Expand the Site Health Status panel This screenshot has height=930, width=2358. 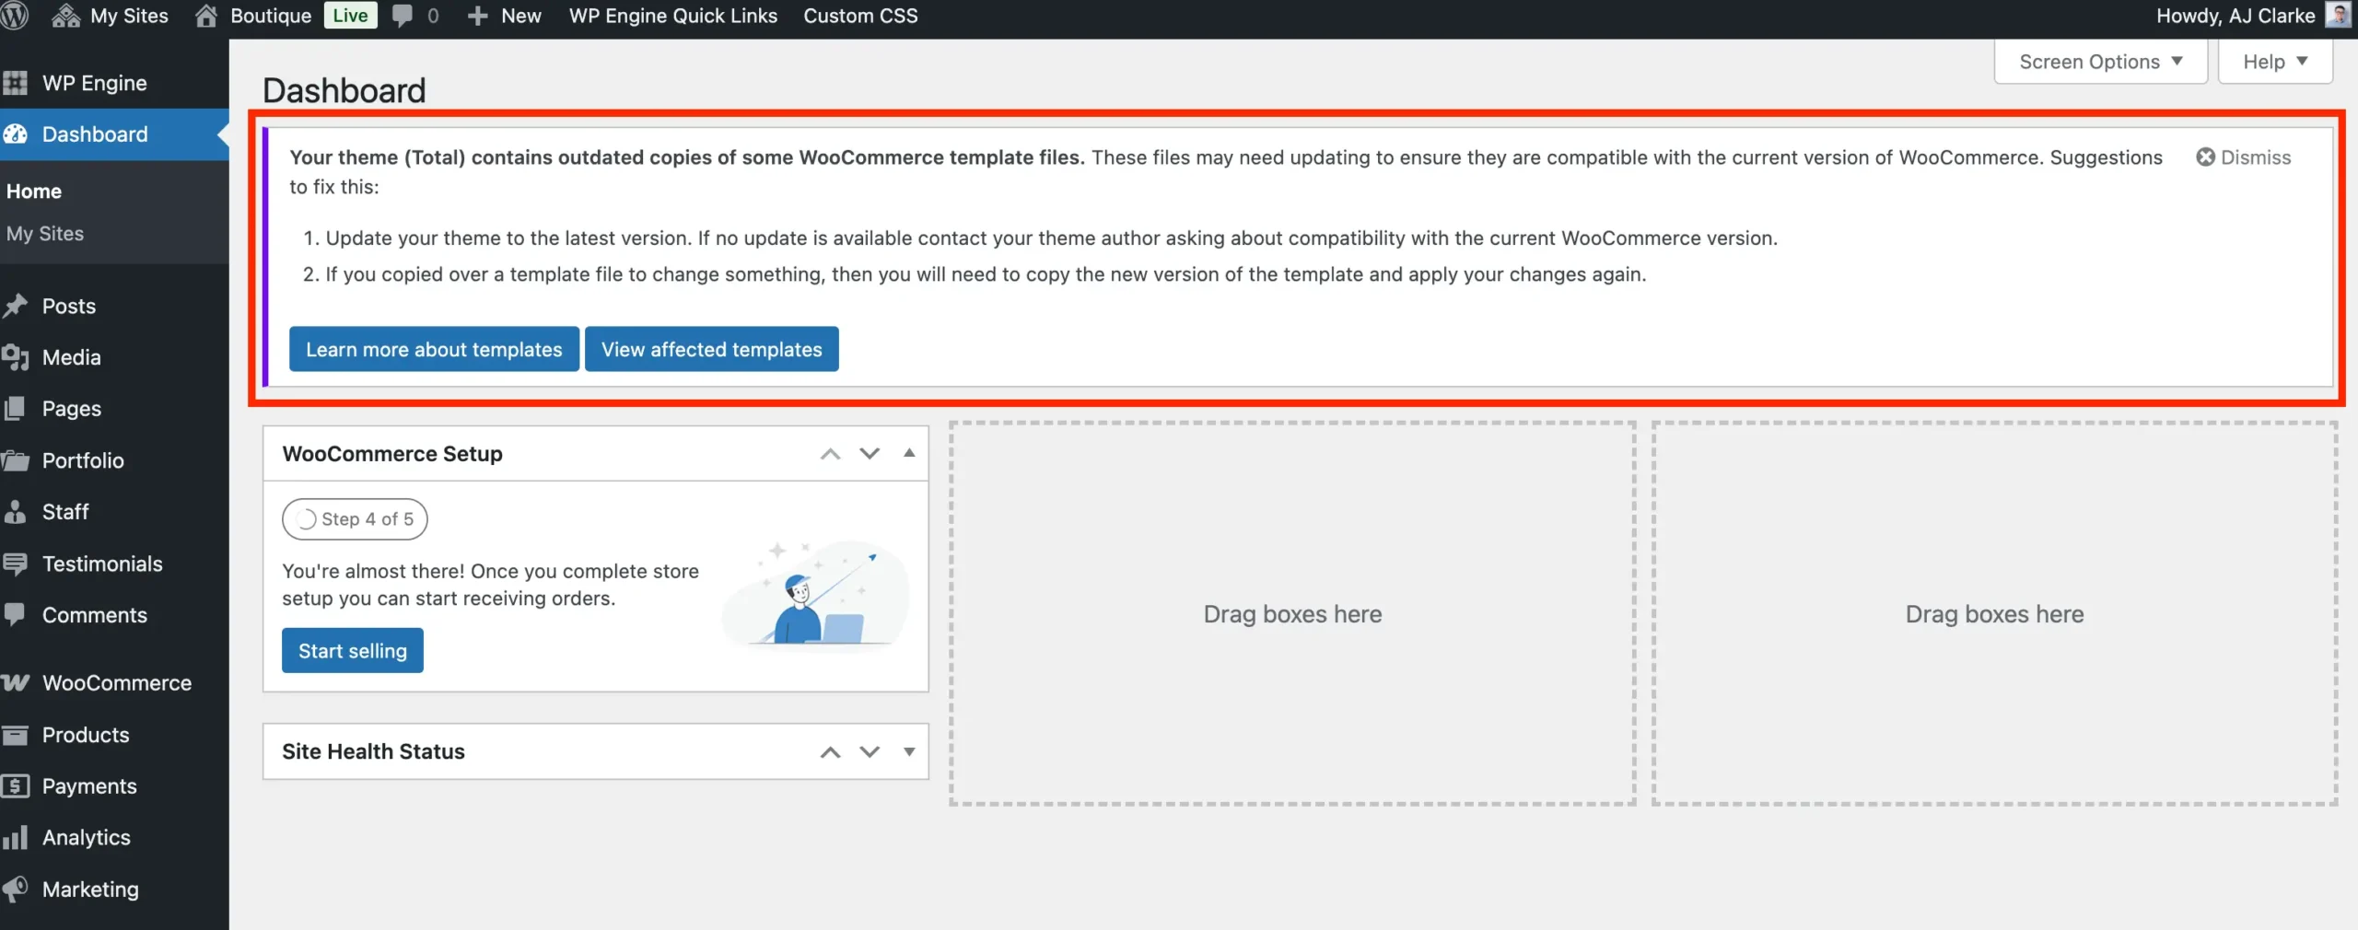pos(909,751)
